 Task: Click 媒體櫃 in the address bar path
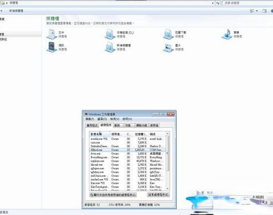point(14,3)
